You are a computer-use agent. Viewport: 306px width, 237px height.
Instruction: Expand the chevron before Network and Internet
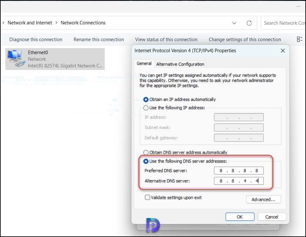click(3, 23)
